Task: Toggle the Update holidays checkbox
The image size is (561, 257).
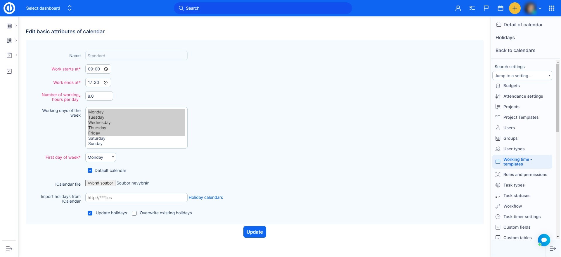Action: [x=90, y=213]
